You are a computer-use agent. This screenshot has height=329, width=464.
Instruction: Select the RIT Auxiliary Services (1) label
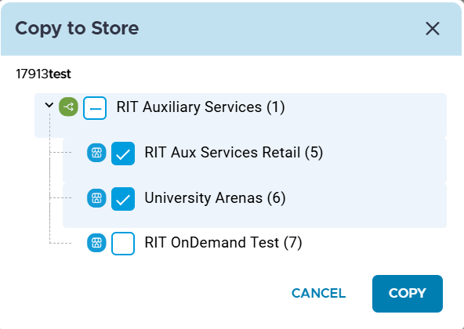pyautogui.click(x=201, y=107)
